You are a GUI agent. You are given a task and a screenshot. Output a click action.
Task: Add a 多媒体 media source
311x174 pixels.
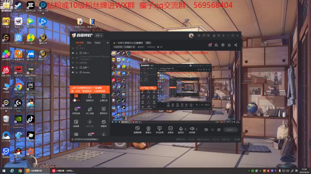171,130
